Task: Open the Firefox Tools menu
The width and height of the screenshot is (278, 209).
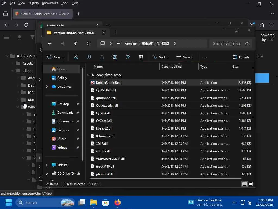Action: pyautogui.click(x=65, y=3)
